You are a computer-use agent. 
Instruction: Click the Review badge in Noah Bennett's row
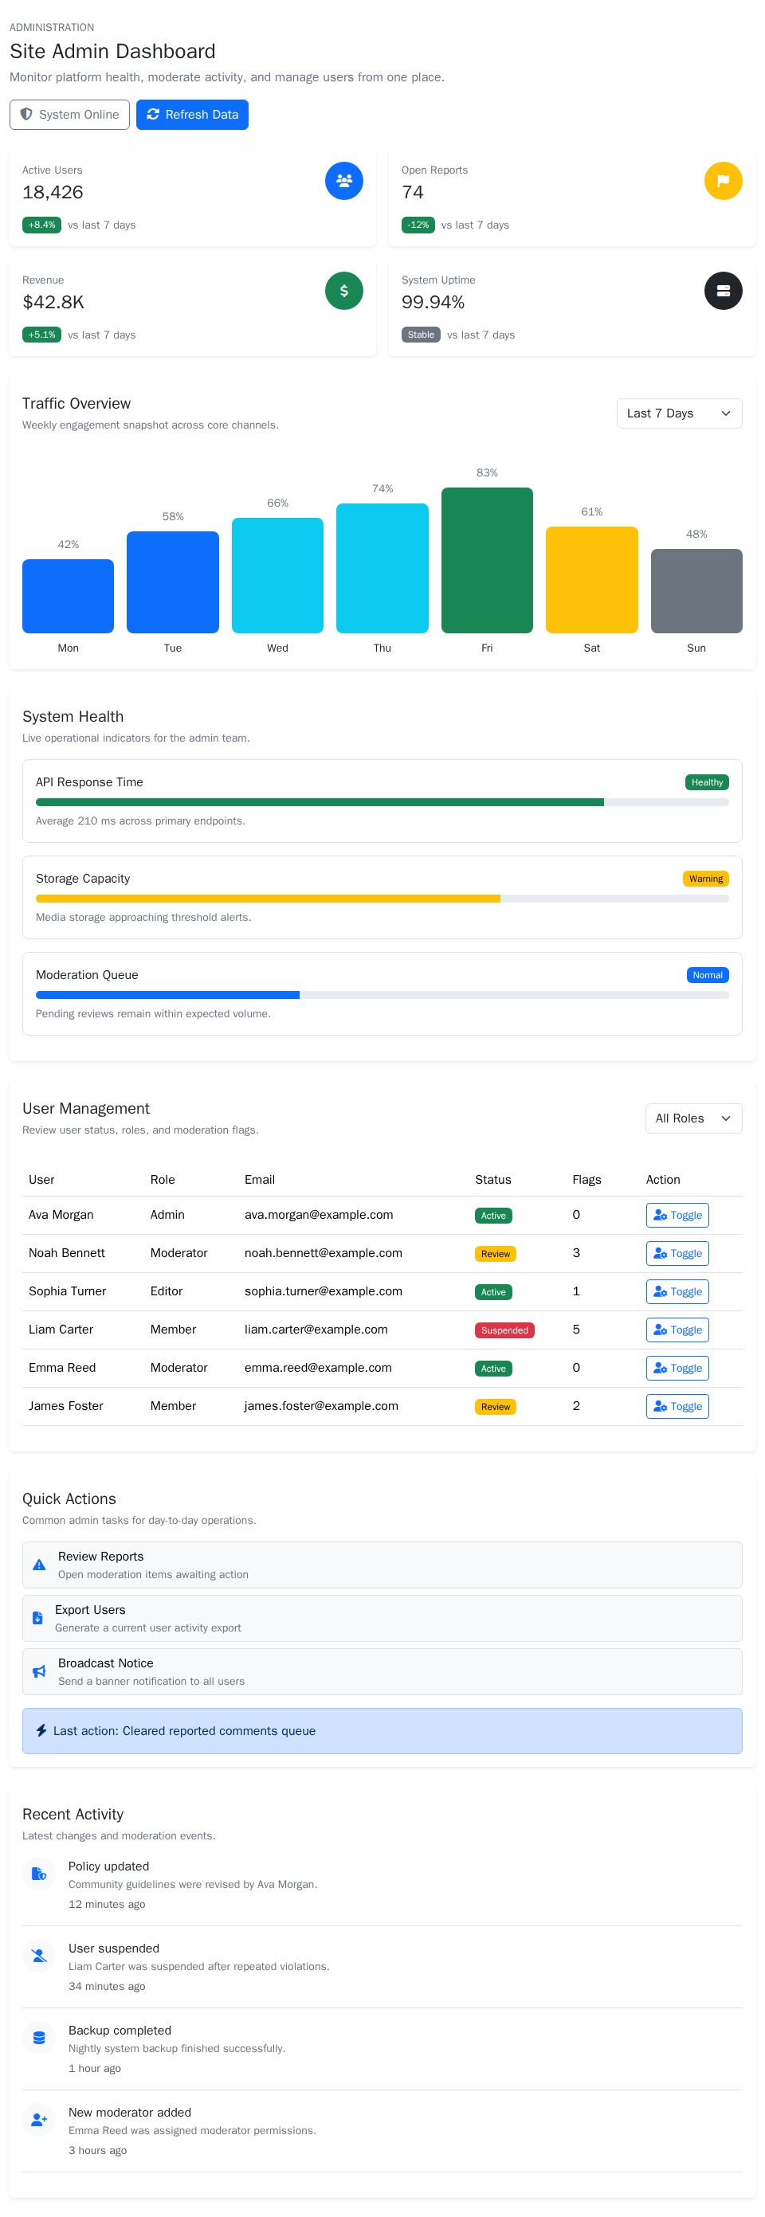click(496, 1254)
